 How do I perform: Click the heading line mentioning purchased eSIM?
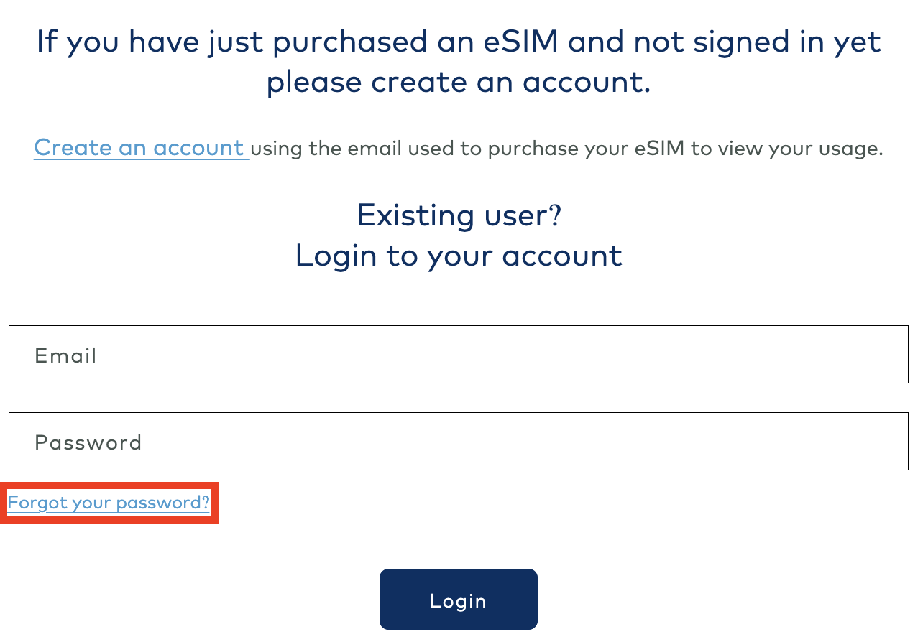click(459, 42)
